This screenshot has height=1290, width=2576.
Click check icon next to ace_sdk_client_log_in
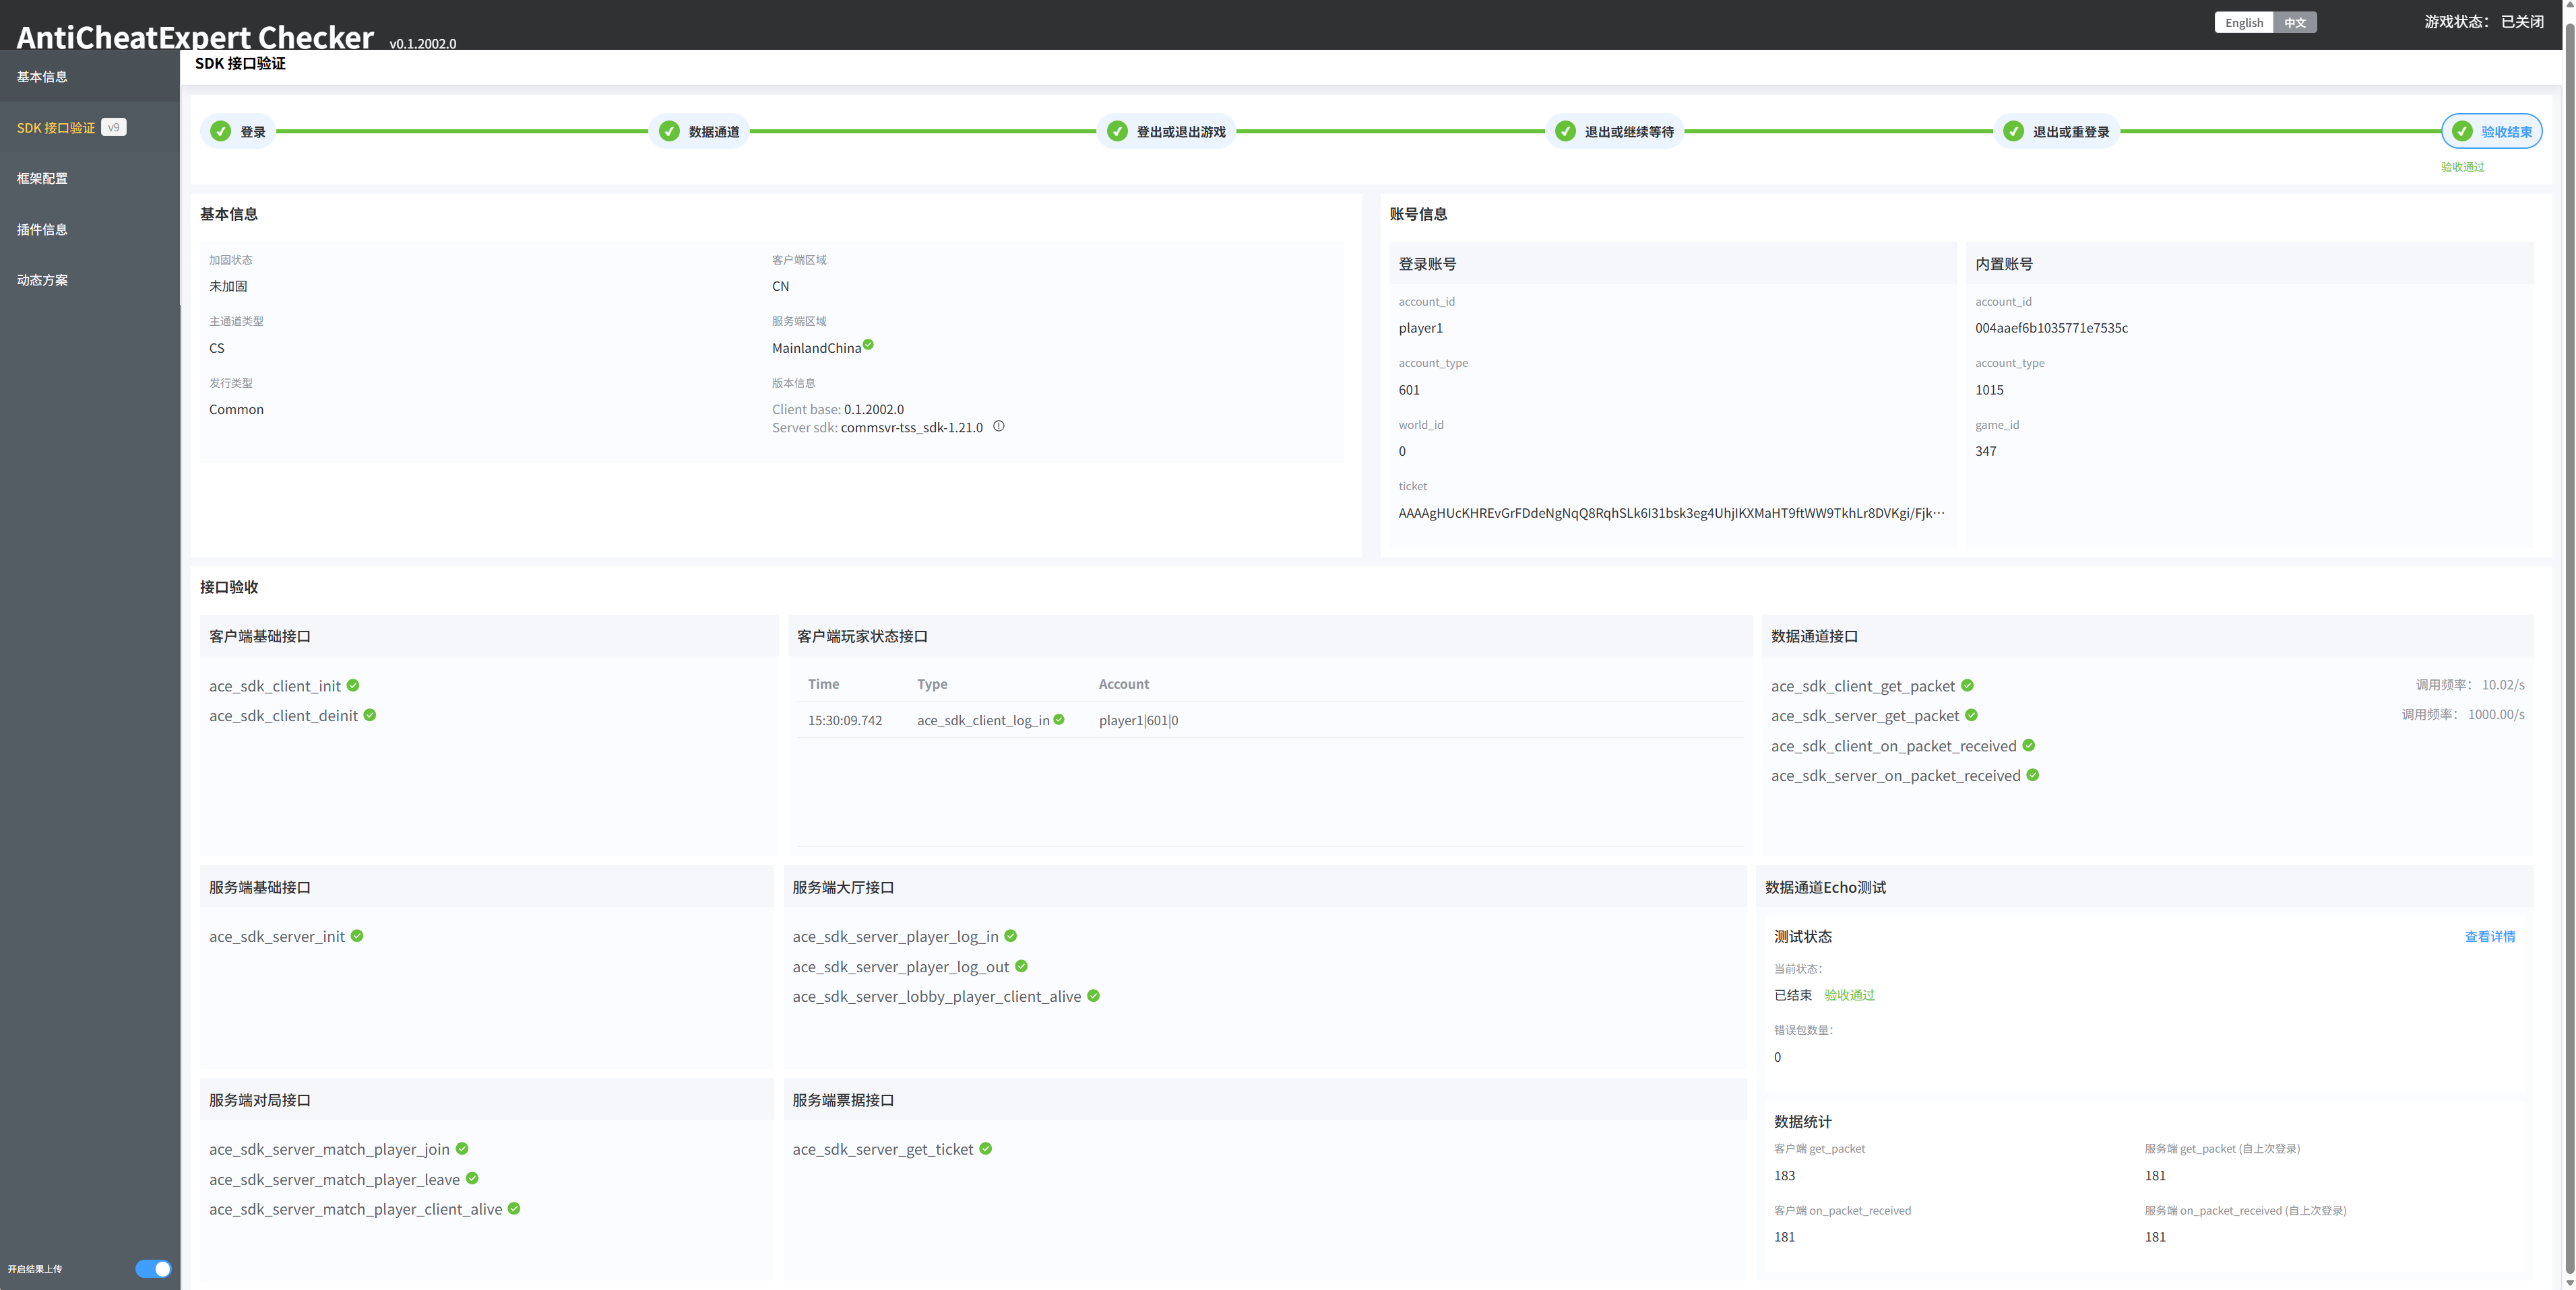(x=1059, y=720)
